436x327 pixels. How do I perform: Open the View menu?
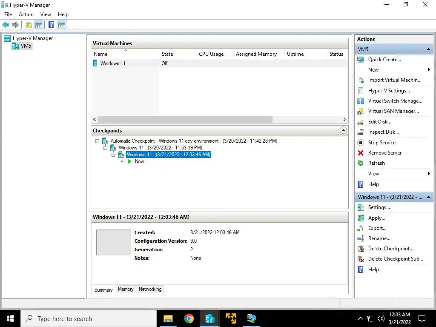[x=46, y=14]
